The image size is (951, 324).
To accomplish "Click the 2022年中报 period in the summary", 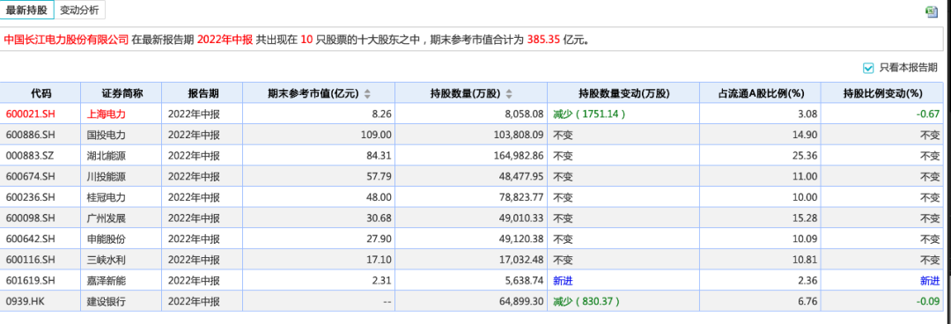I will (x=225, y=40).
